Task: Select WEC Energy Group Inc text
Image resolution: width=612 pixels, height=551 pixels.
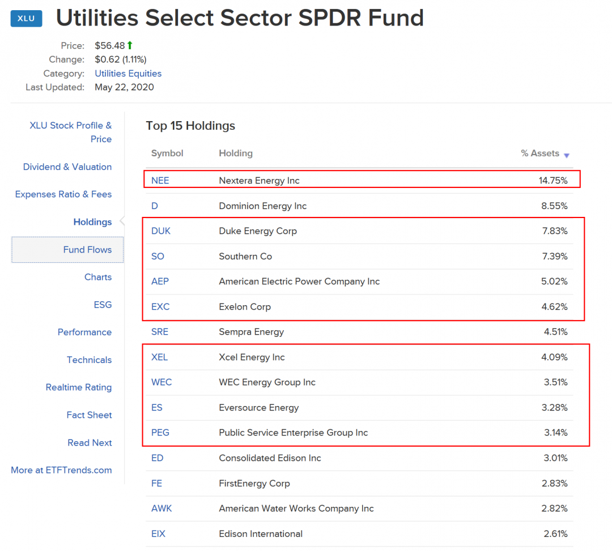Action: pyautogui.click(x=267, y=382)
